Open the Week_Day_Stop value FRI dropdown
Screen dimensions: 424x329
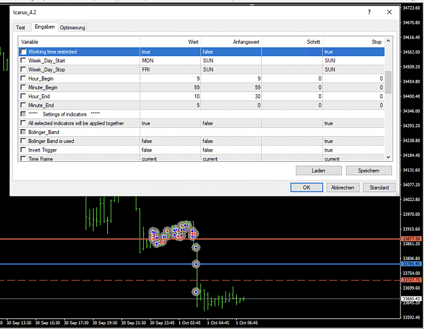pyautogui.click(x=170, y=70)
